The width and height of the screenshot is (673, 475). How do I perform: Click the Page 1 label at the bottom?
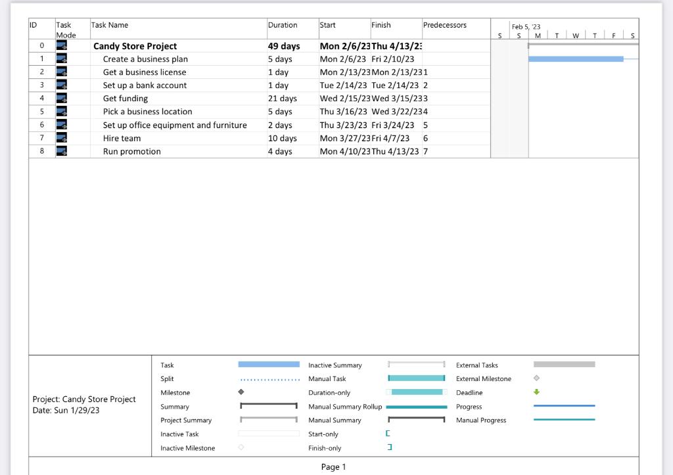click(x=334, y=466)
